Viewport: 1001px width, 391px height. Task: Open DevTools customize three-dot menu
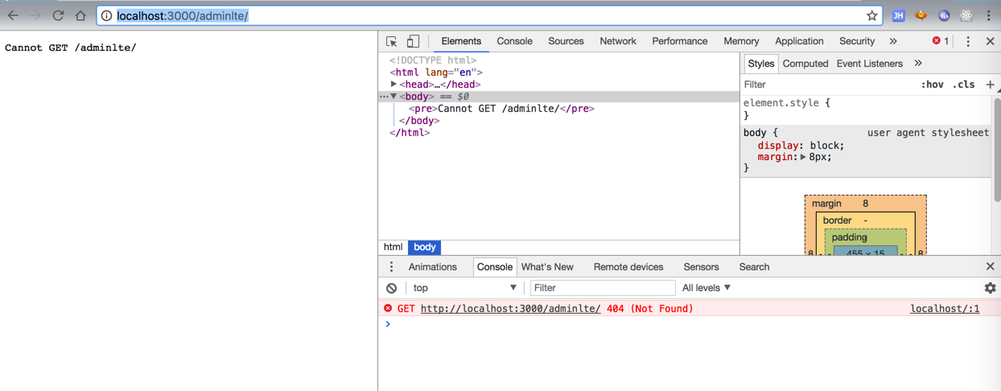point(968,41)
